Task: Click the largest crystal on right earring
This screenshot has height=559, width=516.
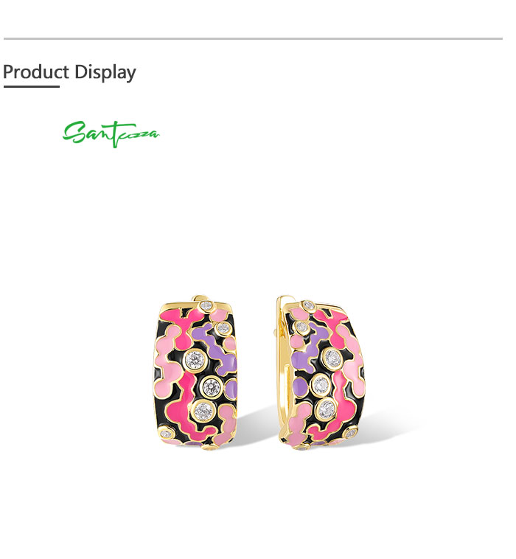Action: (332, 358)
